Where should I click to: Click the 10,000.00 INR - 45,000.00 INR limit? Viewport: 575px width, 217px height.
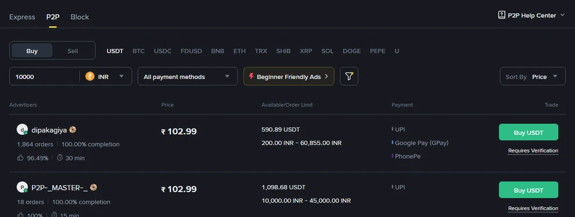[306, 201]
